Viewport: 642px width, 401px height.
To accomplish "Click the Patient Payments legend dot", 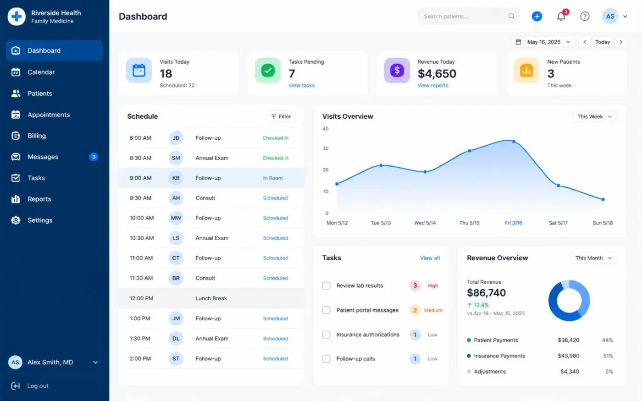I will tap(469, 340).
